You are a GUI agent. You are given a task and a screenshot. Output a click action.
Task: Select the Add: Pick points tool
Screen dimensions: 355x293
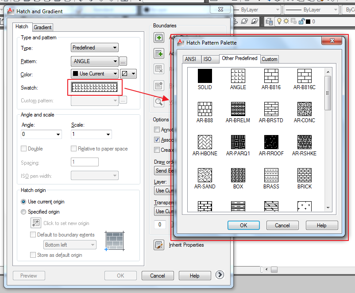pyautogui.click(x=159, y=38)
